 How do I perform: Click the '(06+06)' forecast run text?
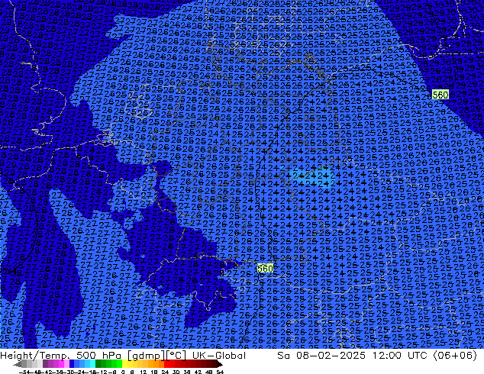pyautogui.click(x=455, y=355)
